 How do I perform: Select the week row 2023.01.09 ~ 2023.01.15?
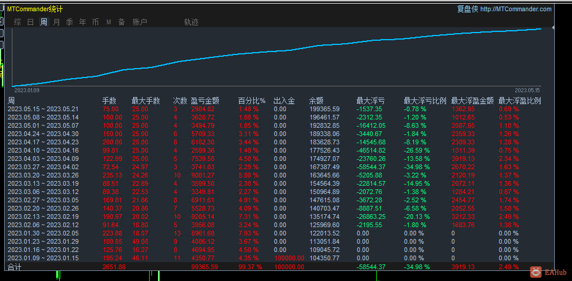pyautogui.click(x=279, y=258)
